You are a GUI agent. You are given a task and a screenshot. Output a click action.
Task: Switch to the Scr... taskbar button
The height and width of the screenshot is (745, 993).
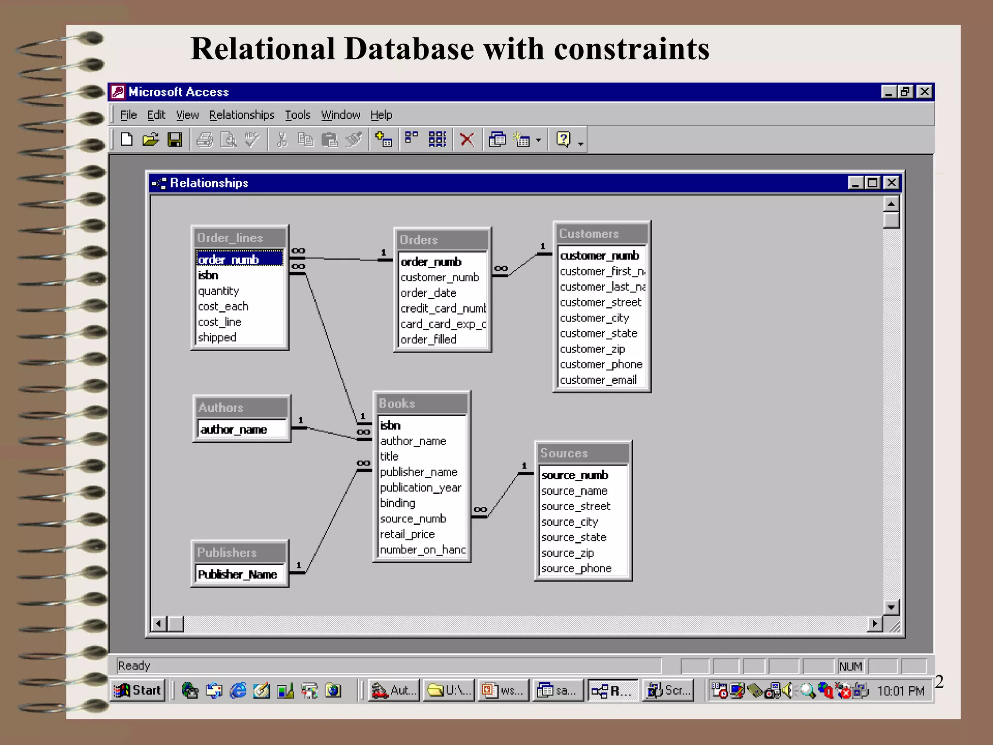[x=668, y=690]
